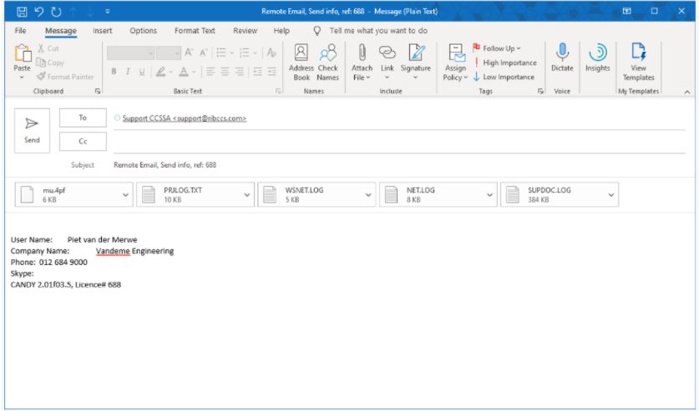Click Tell me what you want to do
The height and width of the screenshot is (411, 699).
point(378,31)
